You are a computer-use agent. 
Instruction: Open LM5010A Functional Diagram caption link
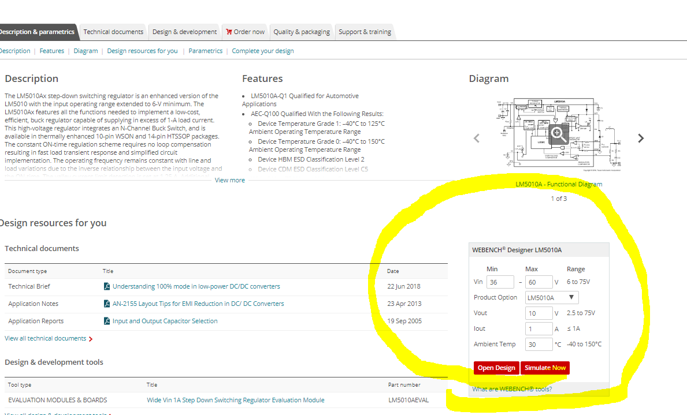pos(559,184)
